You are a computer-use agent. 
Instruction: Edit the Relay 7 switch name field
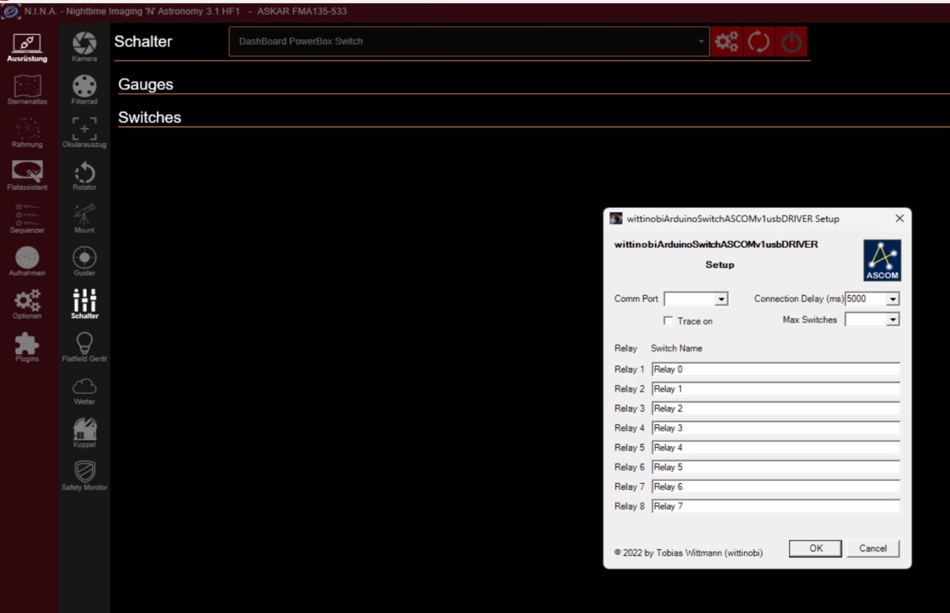(x=775, y=487)
